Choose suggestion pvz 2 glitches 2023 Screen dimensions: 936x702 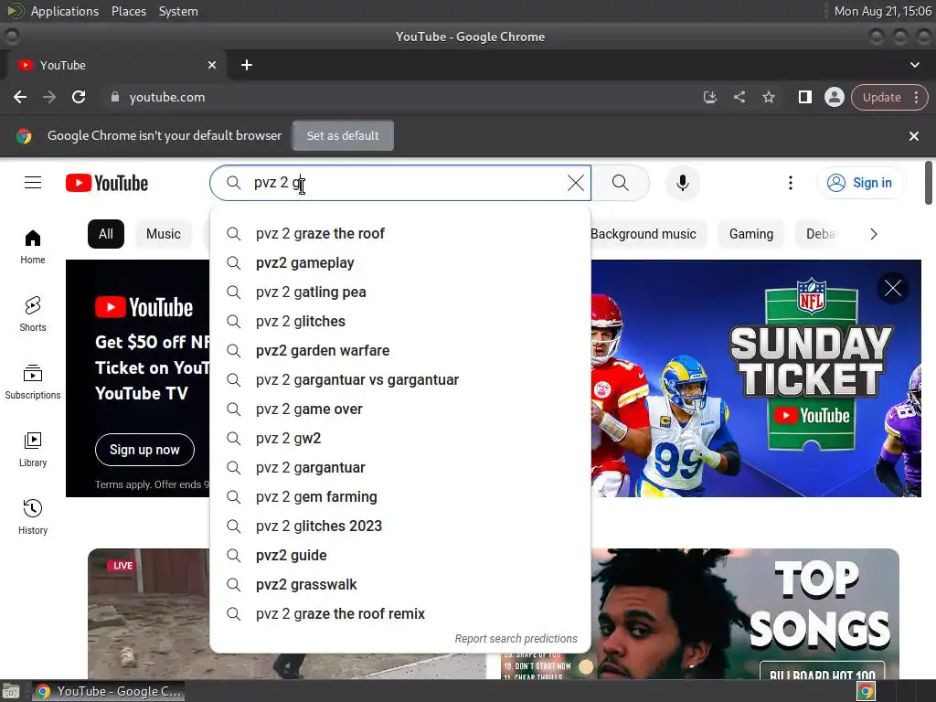click(400, 526)
